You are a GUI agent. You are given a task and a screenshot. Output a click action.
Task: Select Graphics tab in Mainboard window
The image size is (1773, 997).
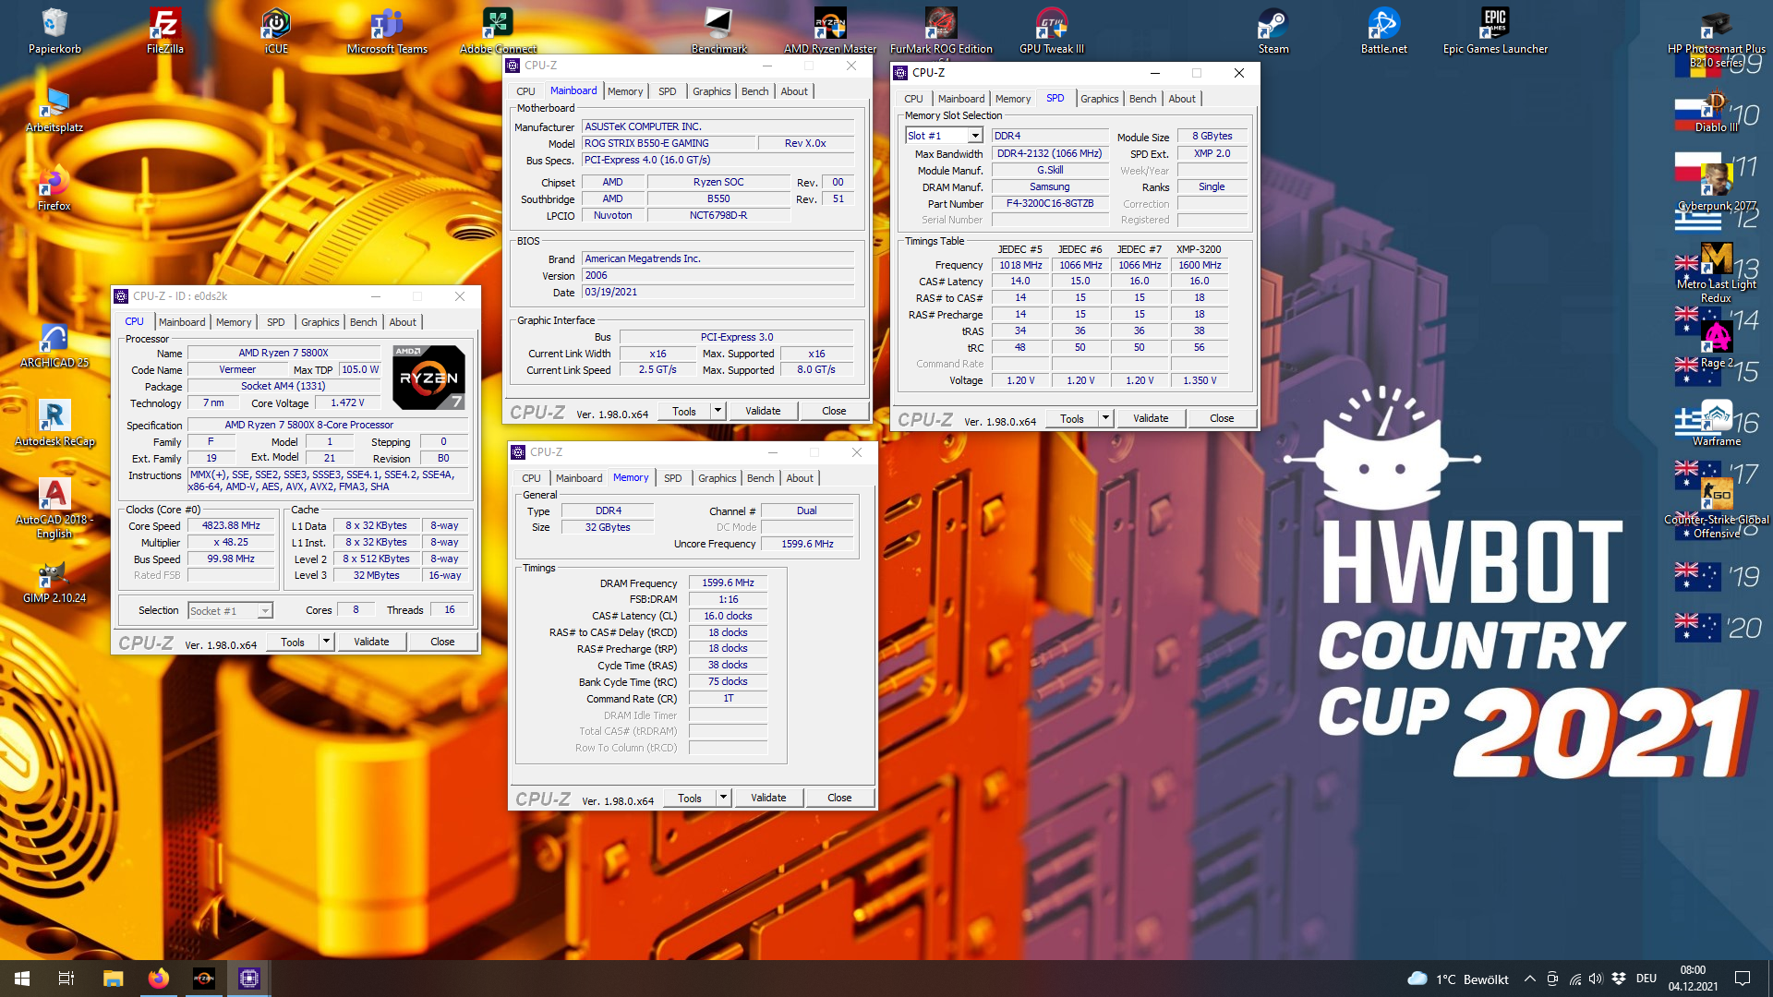[711, 91]
